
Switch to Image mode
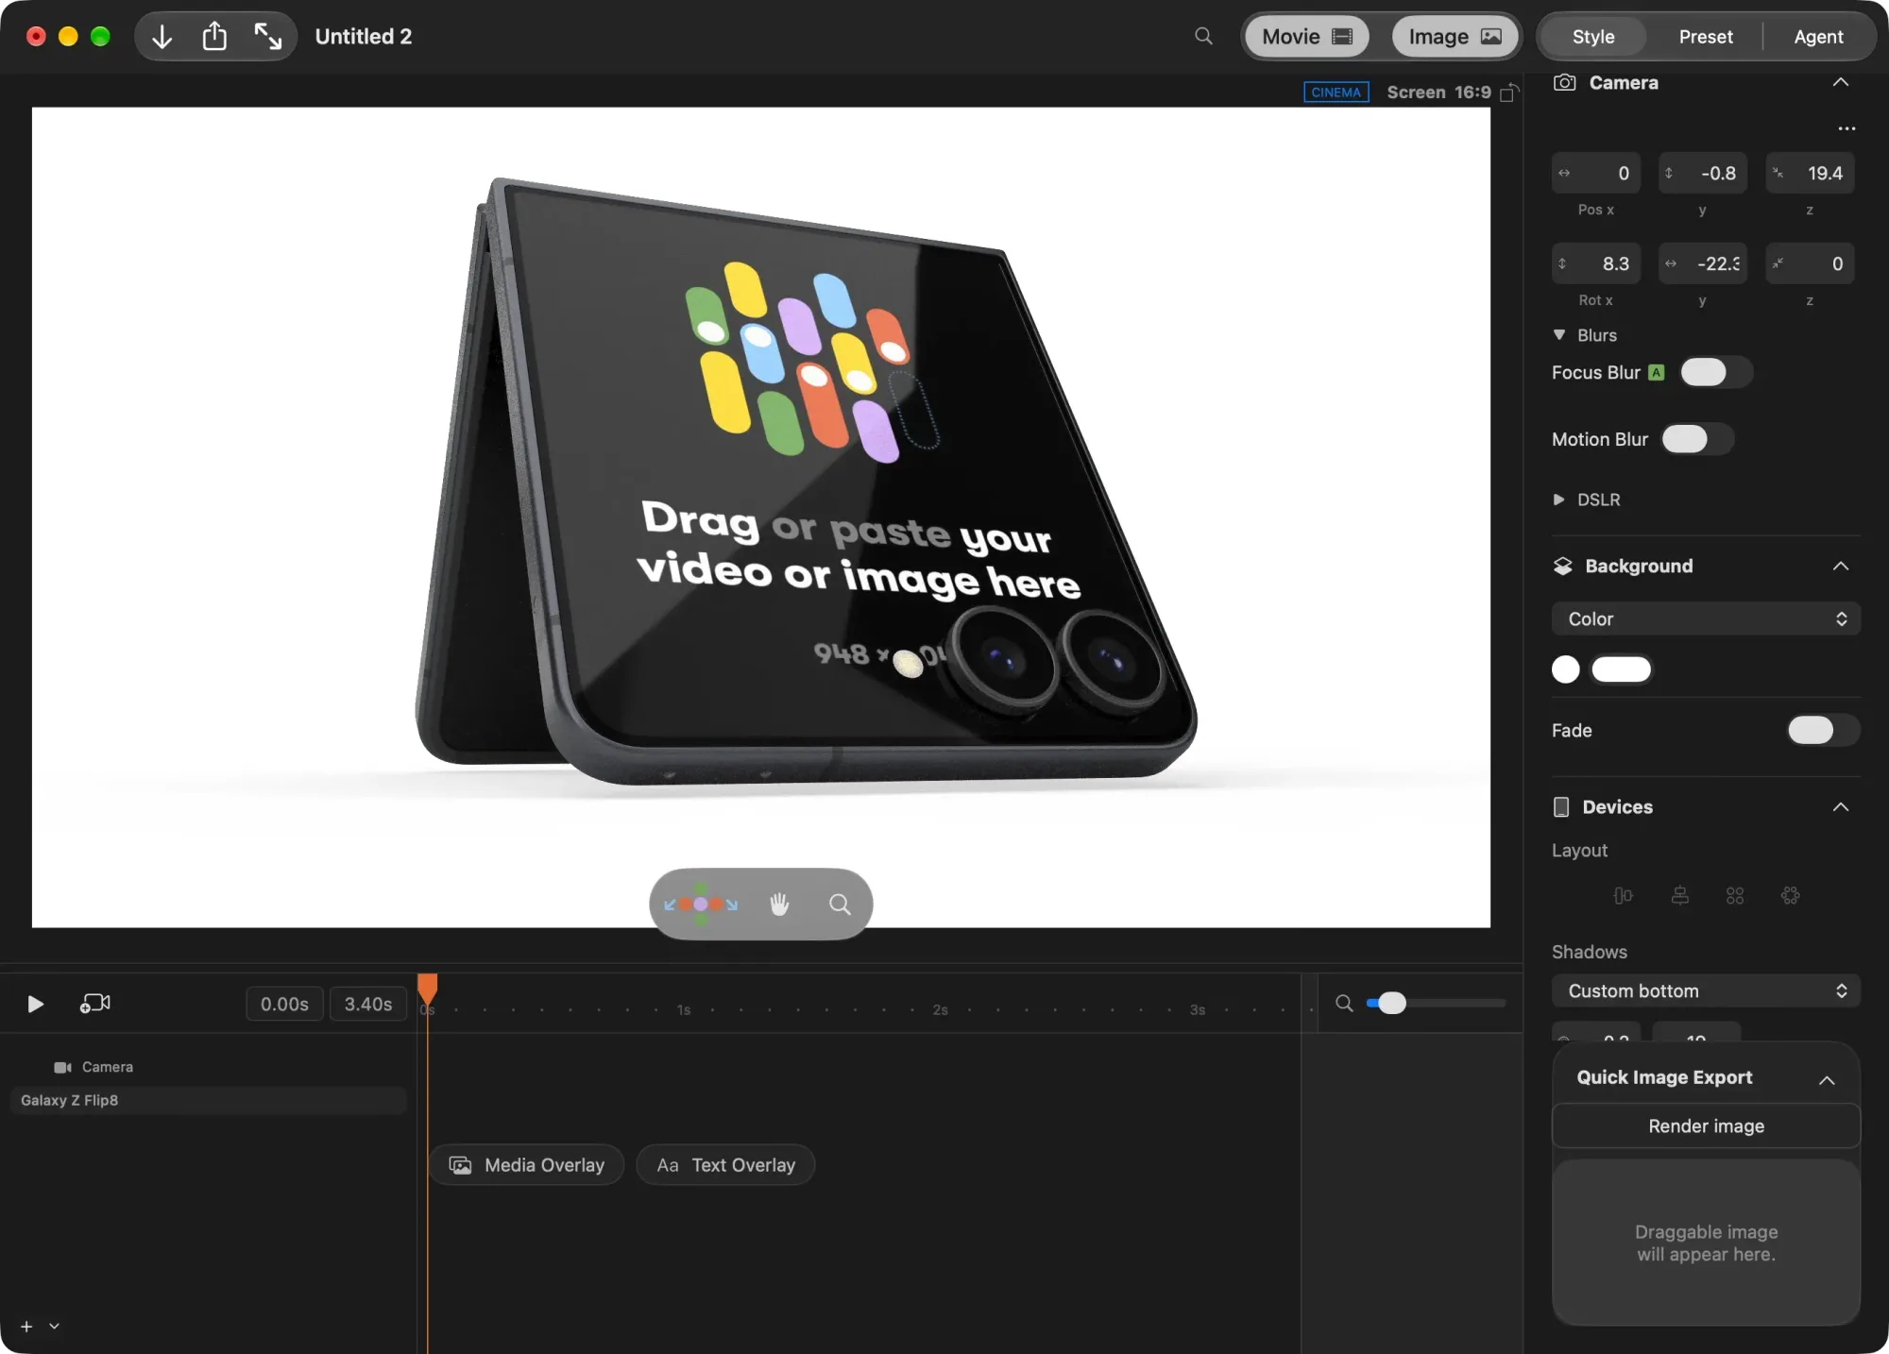[1455, 37]
